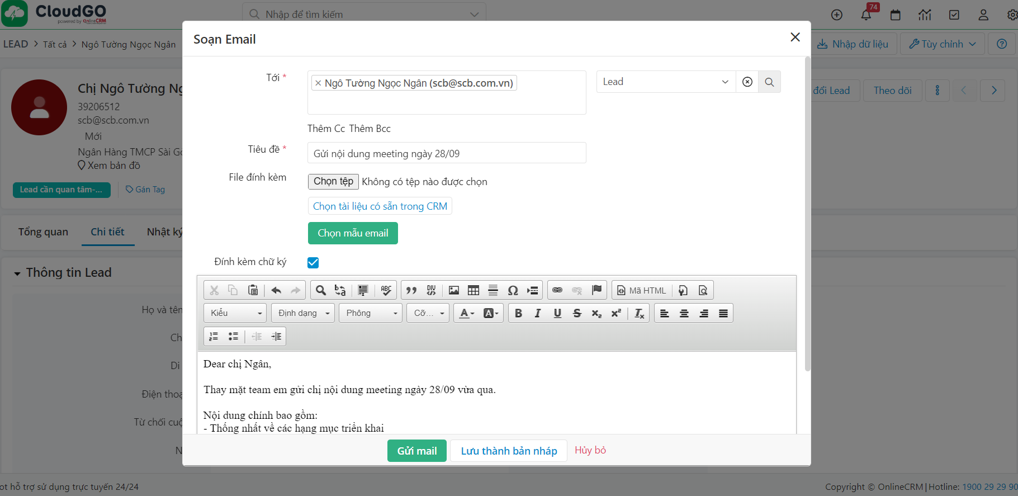This screenshot has width=1018, height=496.
Task: Remove recipient Ngô Tường Ngọc Ngân
Action: pos(318,83)
